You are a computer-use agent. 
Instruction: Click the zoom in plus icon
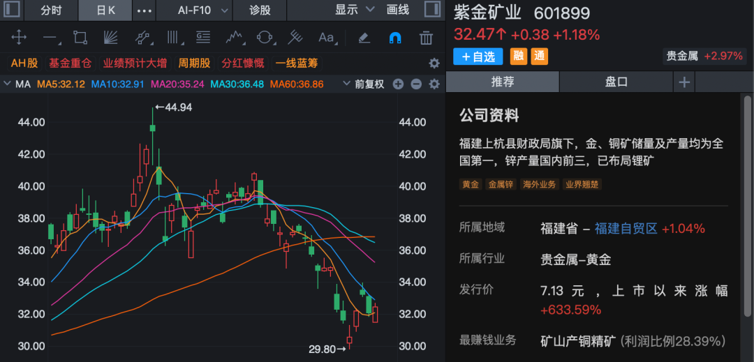click(399, 84)
